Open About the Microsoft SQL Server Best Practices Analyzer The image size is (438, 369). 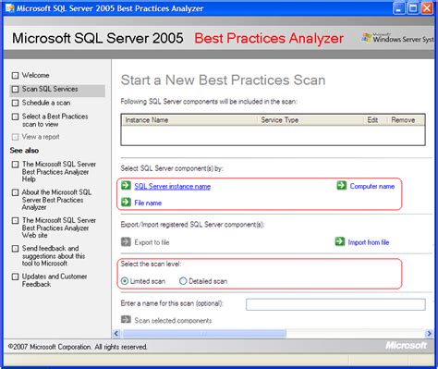[56, 200]
